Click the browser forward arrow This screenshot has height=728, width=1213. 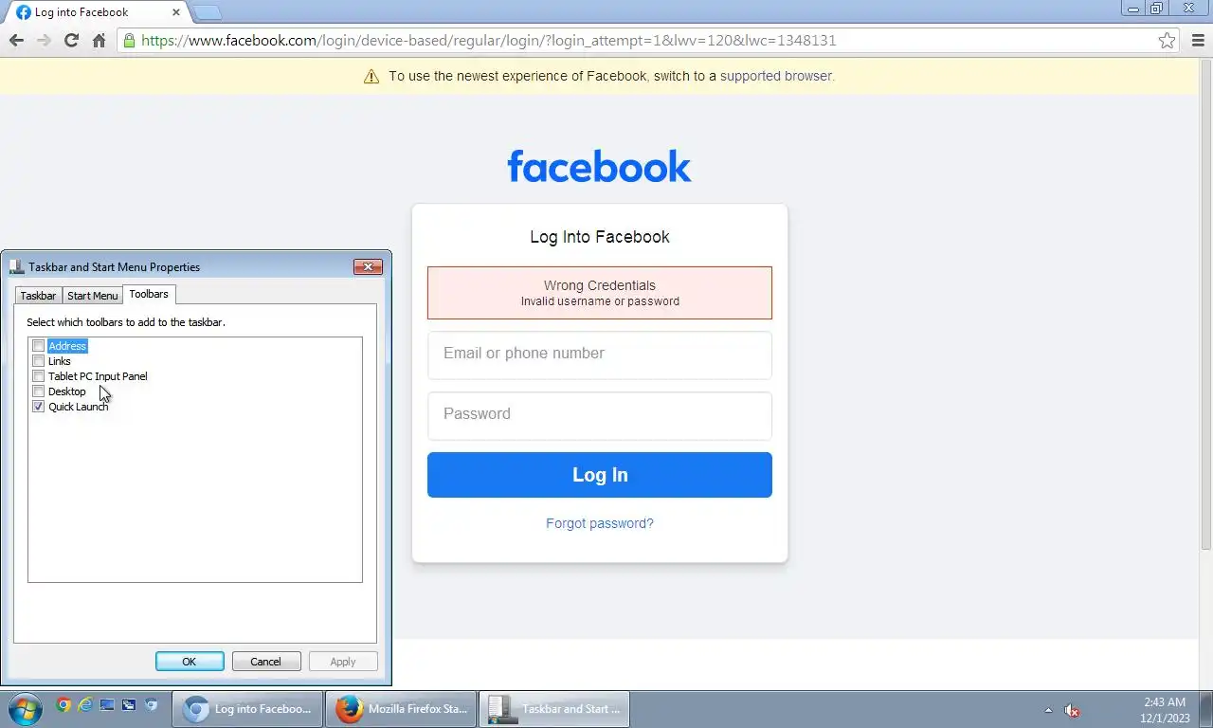click(x=44, y=40)
